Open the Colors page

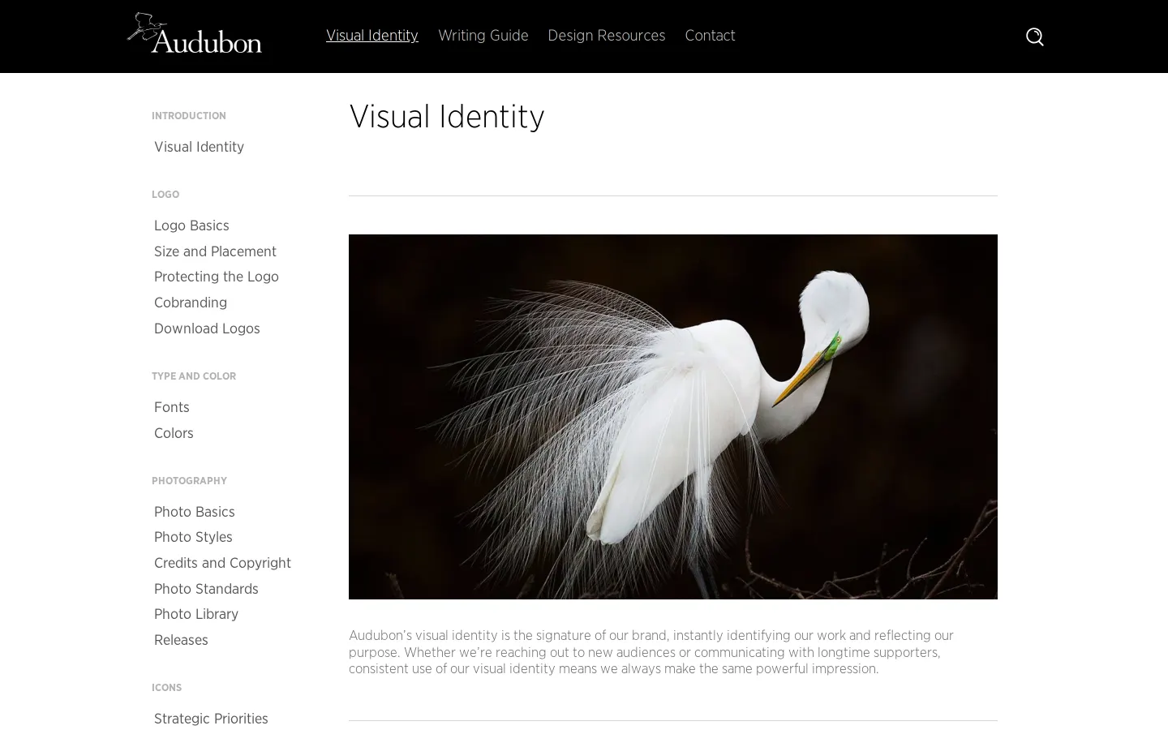[x=174, y=433]
